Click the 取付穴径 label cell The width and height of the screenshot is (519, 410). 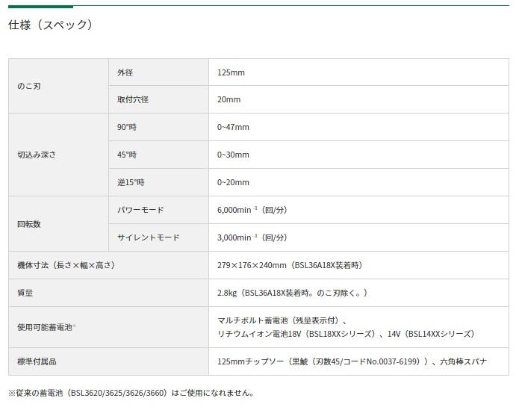tap(158, 99)
